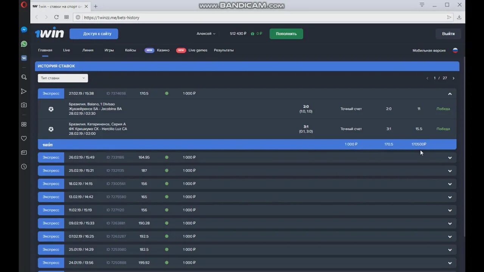This screenshot has width=484, height=272.
Task: Click Доступ к сайту button
Action: [94, 34]
